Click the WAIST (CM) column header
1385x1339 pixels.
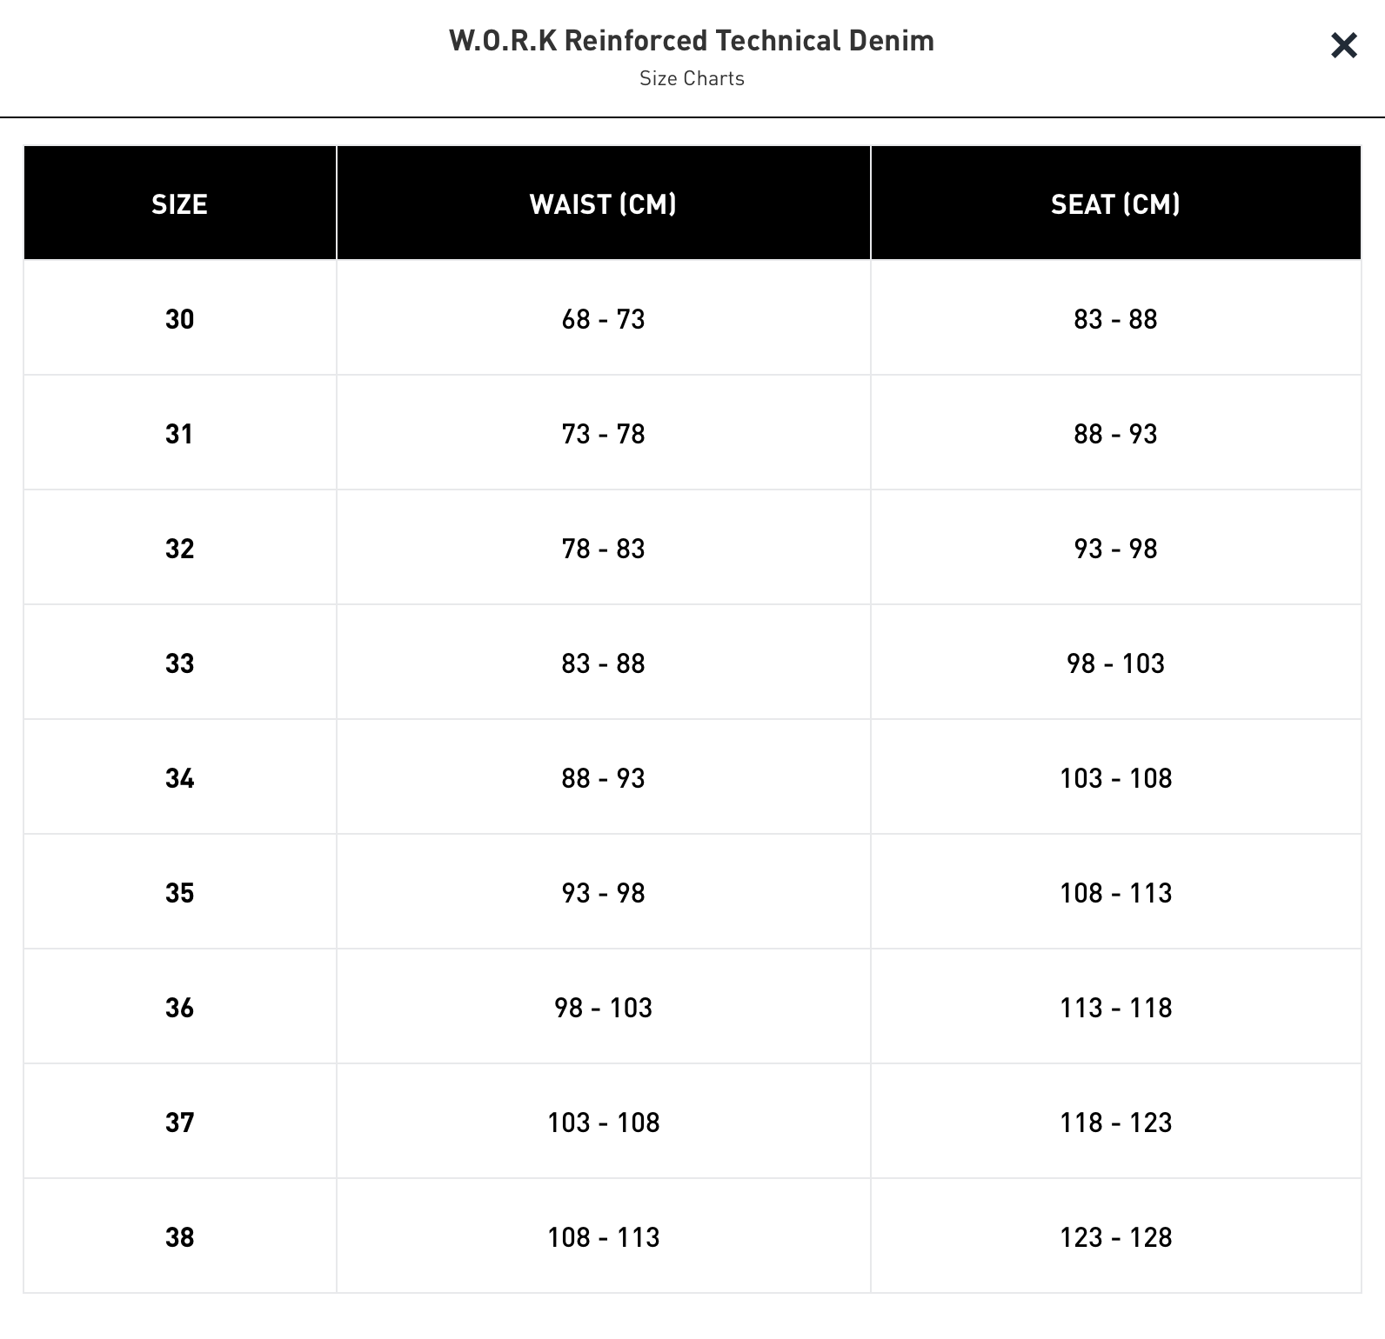603,204
